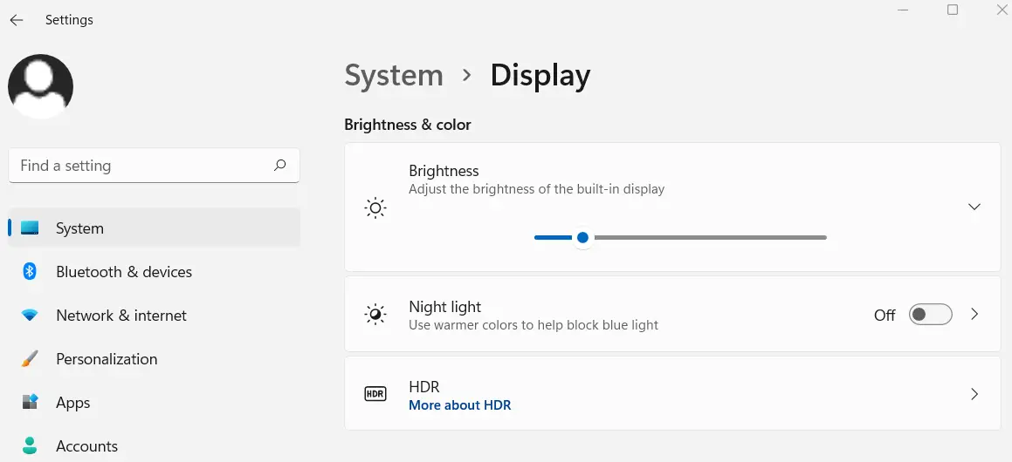
Task: Click the Network Wi-Fi icon
Action: point(30,316)
